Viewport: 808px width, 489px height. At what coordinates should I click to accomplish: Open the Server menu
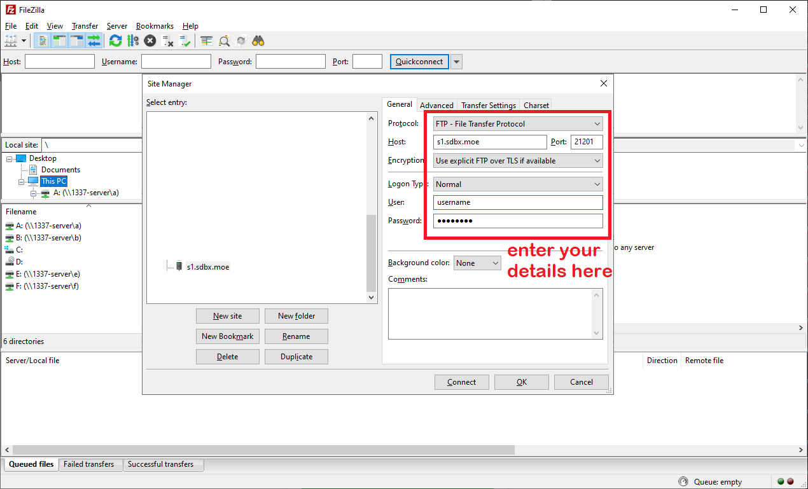coord(117,26)
